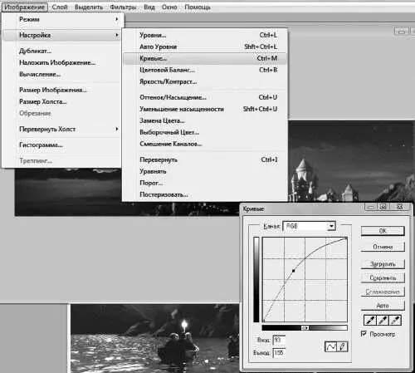Open the Фильтры menu in menu bar
This screenshot has height=373, width=415.
tap(123, 7)
